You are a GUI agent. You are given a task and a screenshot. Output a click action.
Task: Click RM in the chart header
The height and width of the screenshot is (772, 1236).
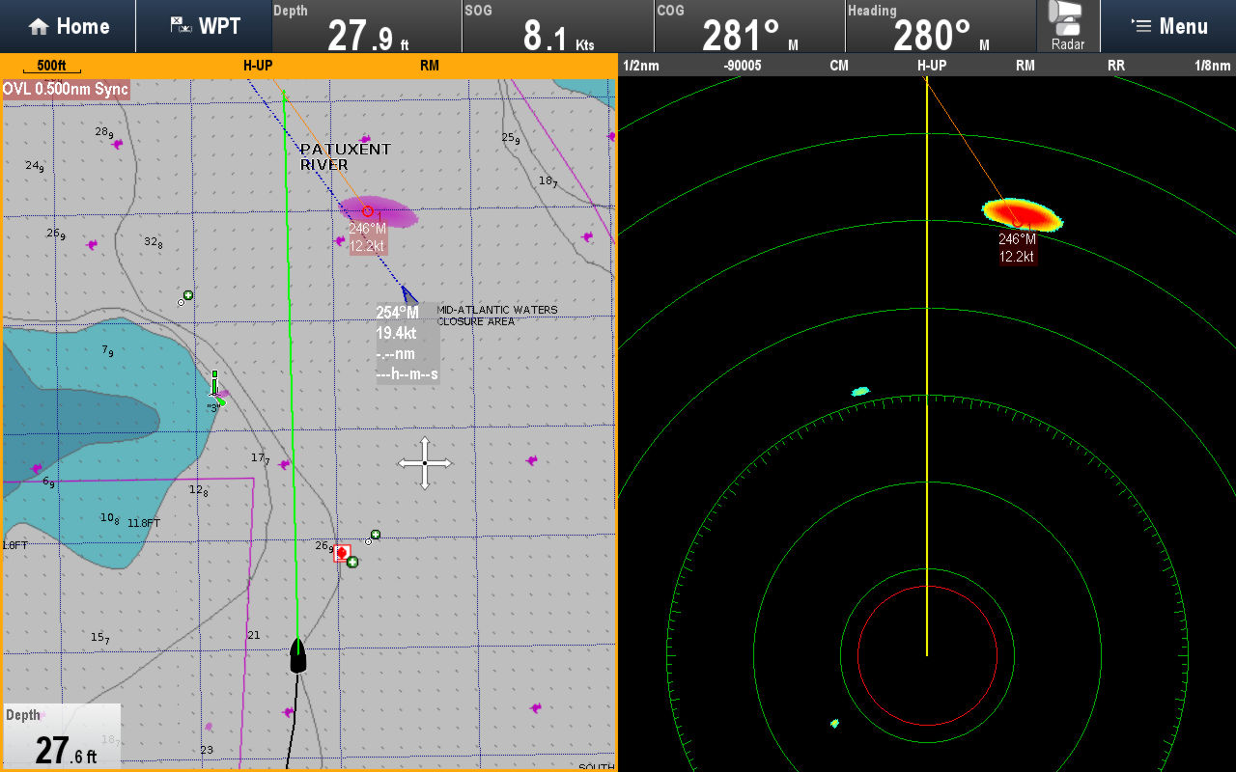pyautogui.click(x=430, y=66)
